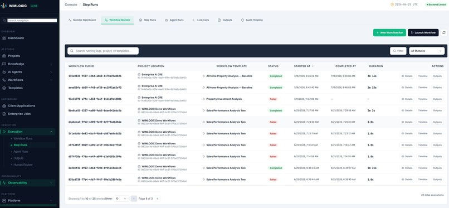Click magnifier icon in logs search bar
Viewport: 449px width, 208px height.
point(72,51)
